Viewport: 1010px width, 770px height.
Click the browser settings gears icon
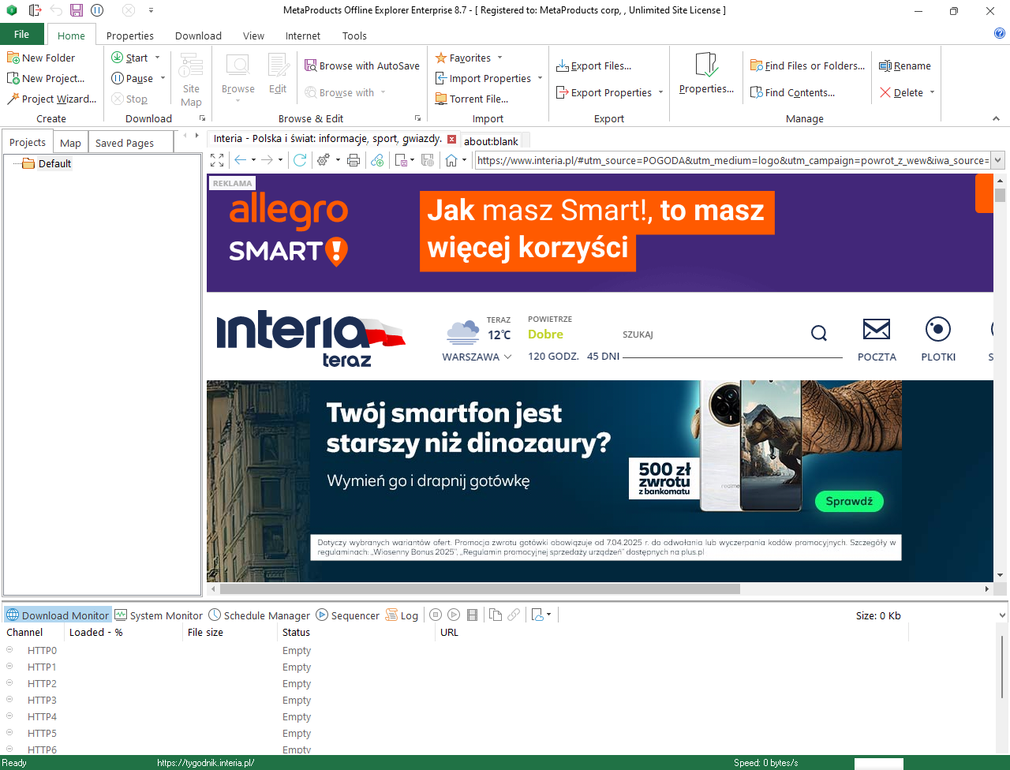(x=323, y=160)
